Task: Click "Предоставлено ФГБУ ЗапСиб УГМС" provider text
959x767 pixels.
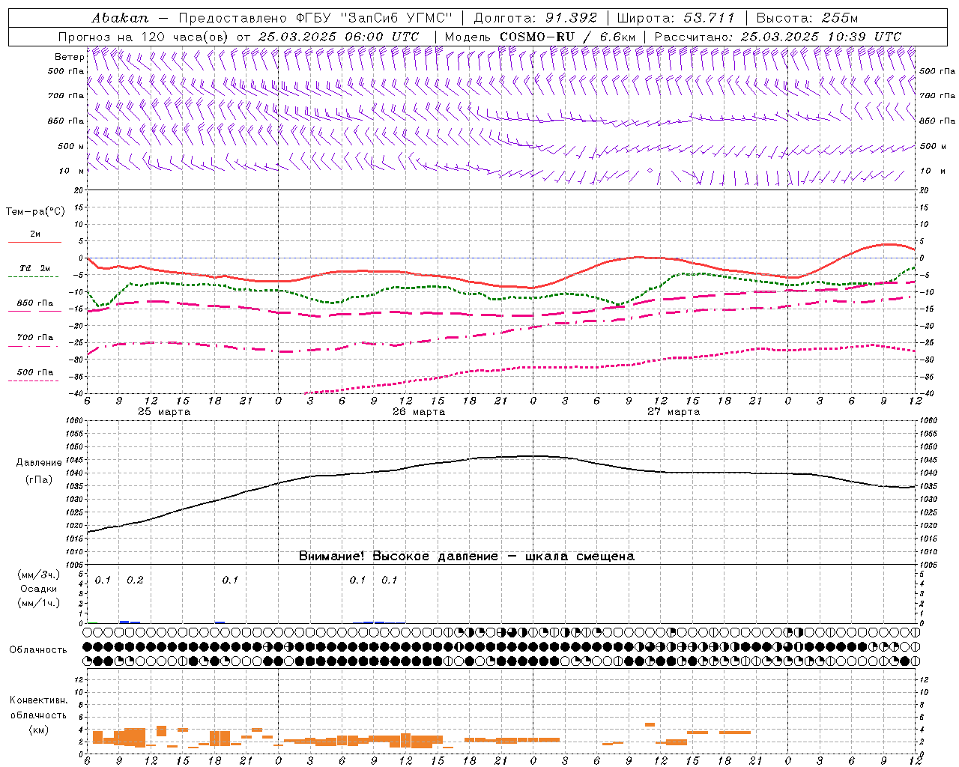Action: pos(315,17)
